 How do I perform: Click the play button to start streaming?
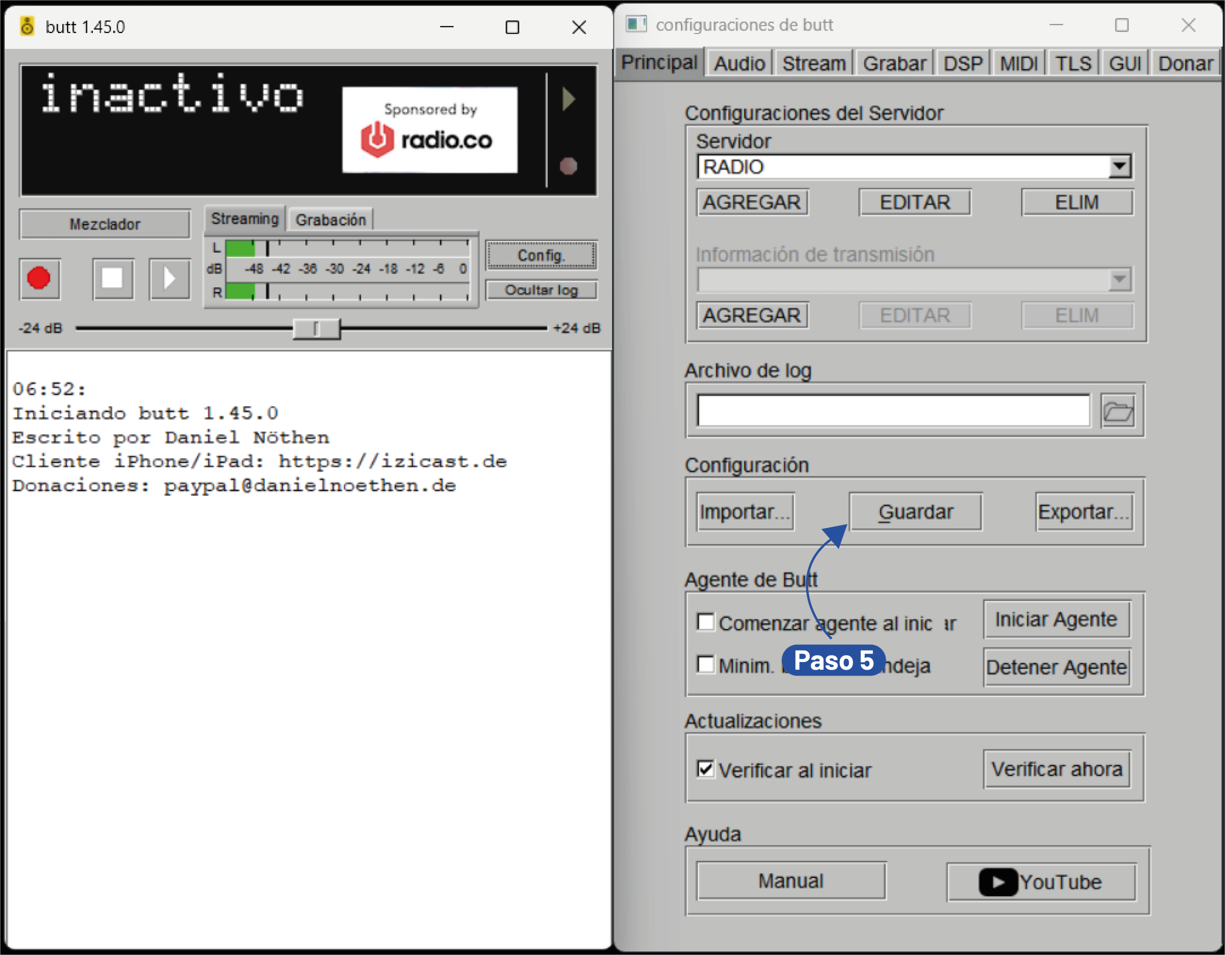tap(170, 279)
